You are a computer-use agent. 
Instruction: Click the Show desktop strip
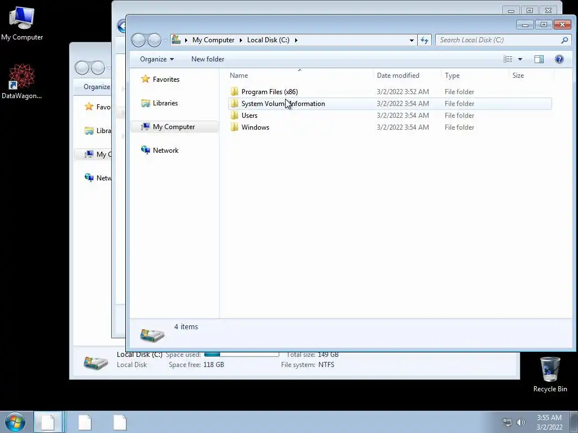point(574,422)
